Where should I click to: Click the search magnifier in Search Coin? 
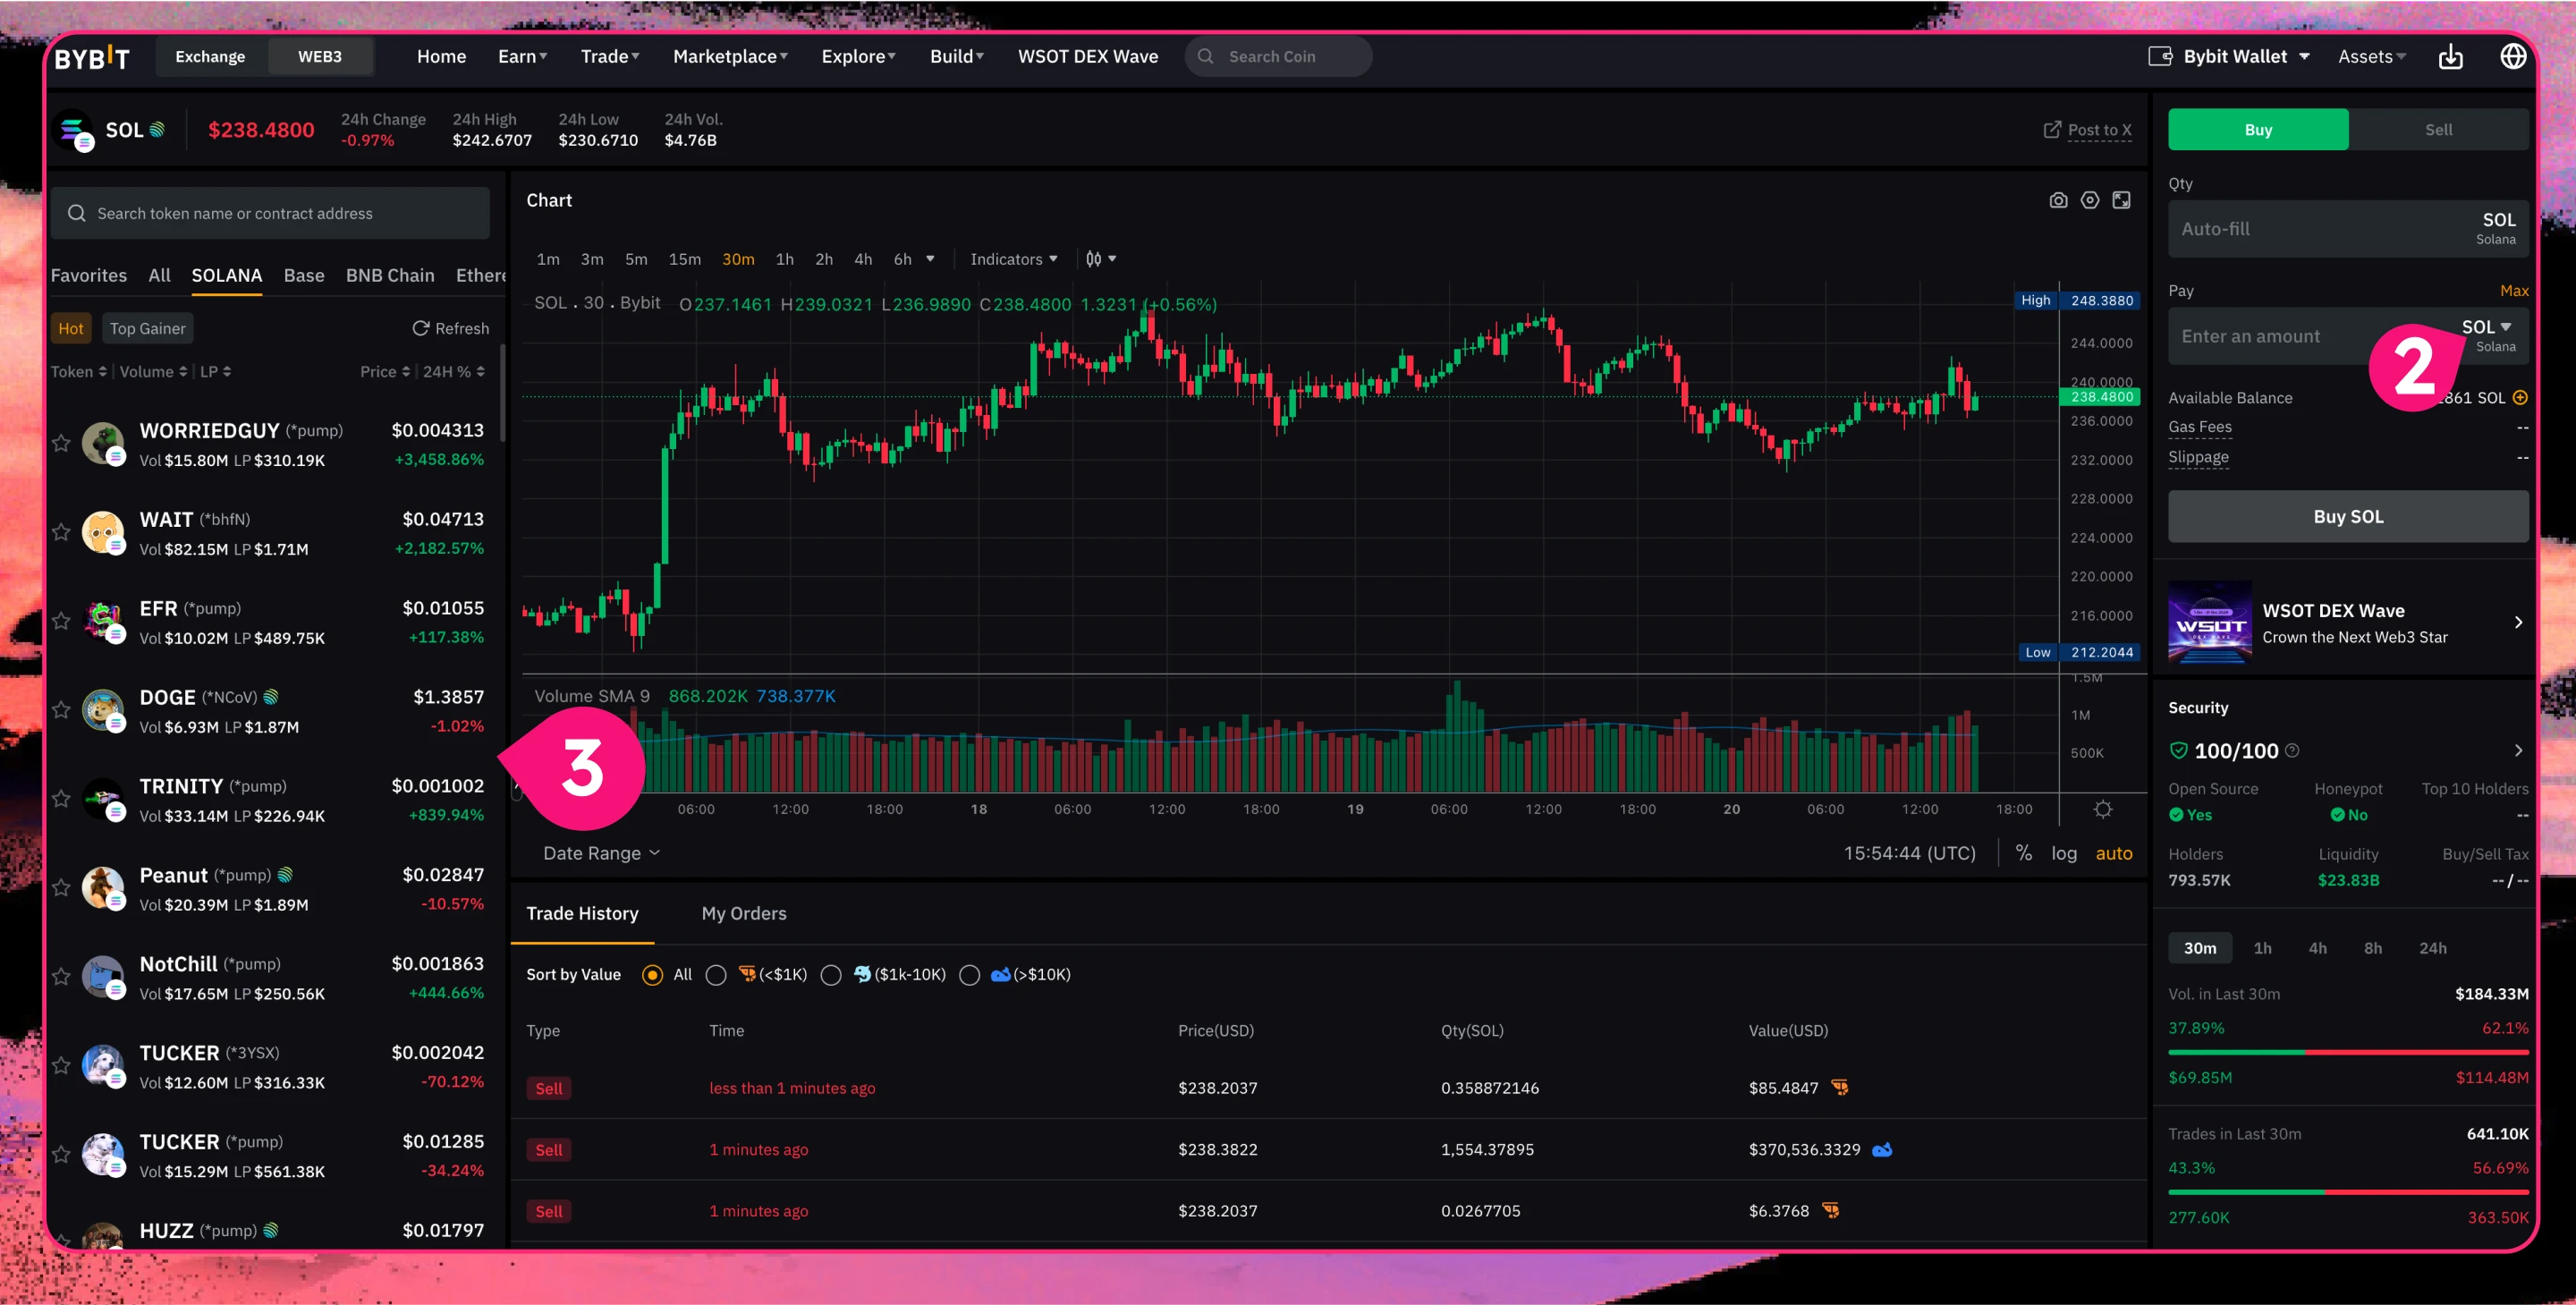[x=1206, y=57]
